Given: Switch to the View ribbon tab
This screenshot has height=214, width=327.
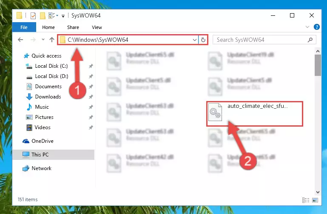Looking at the screenshot, I should coord(97,27).
